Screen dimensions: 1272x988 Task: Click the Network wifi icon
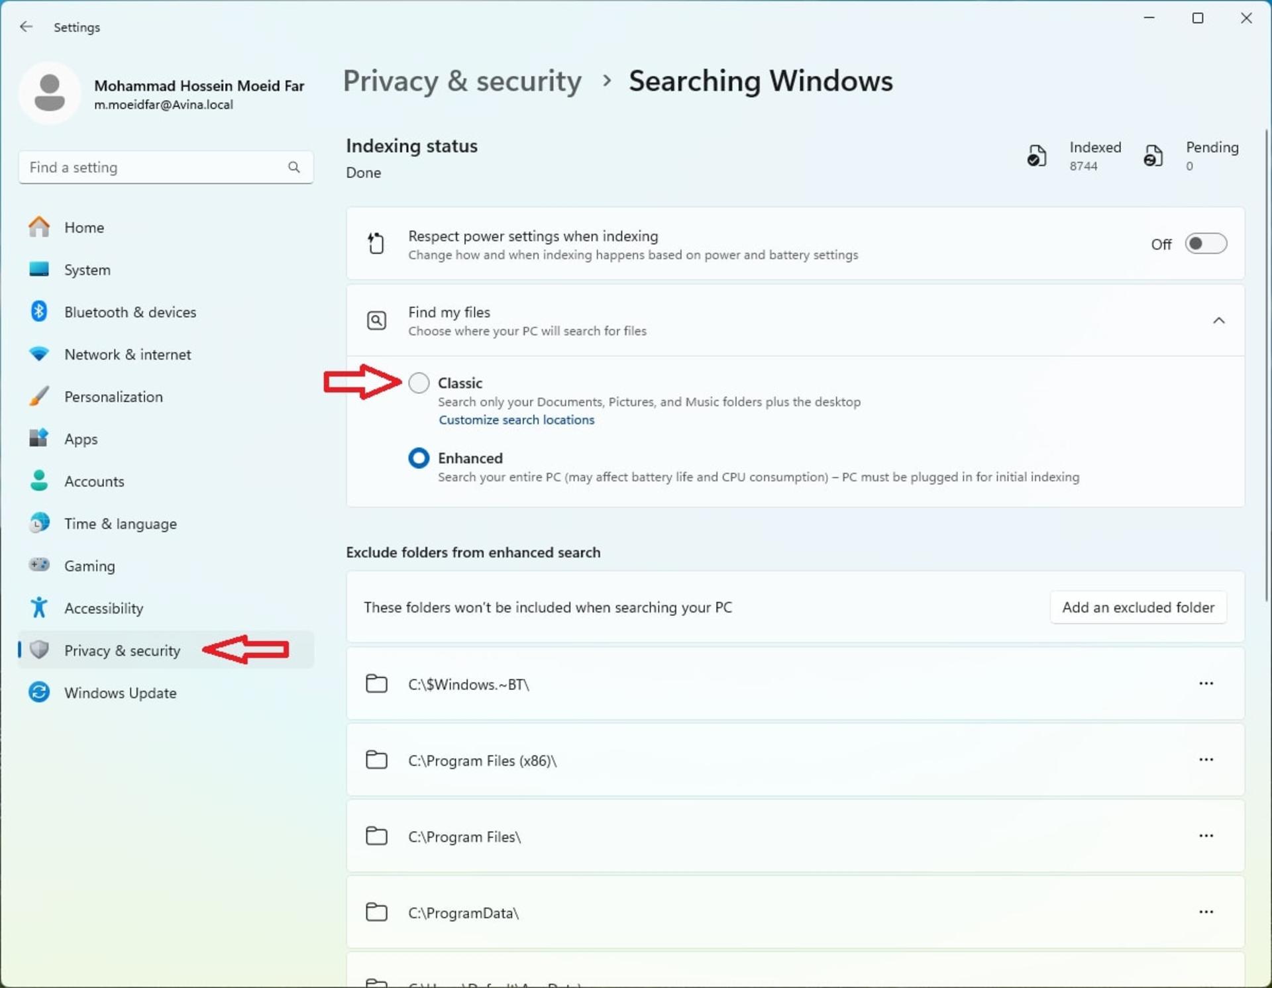tap(39, 354)
